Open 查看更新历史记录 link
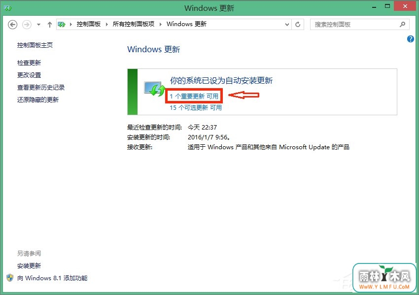Screen dimensions: 419x295 point(41,87)
